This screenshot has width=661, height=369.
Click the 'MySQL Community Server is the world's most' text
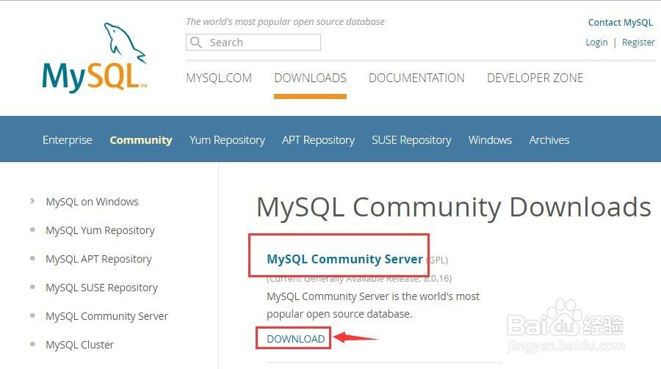[x=373, y=296]
